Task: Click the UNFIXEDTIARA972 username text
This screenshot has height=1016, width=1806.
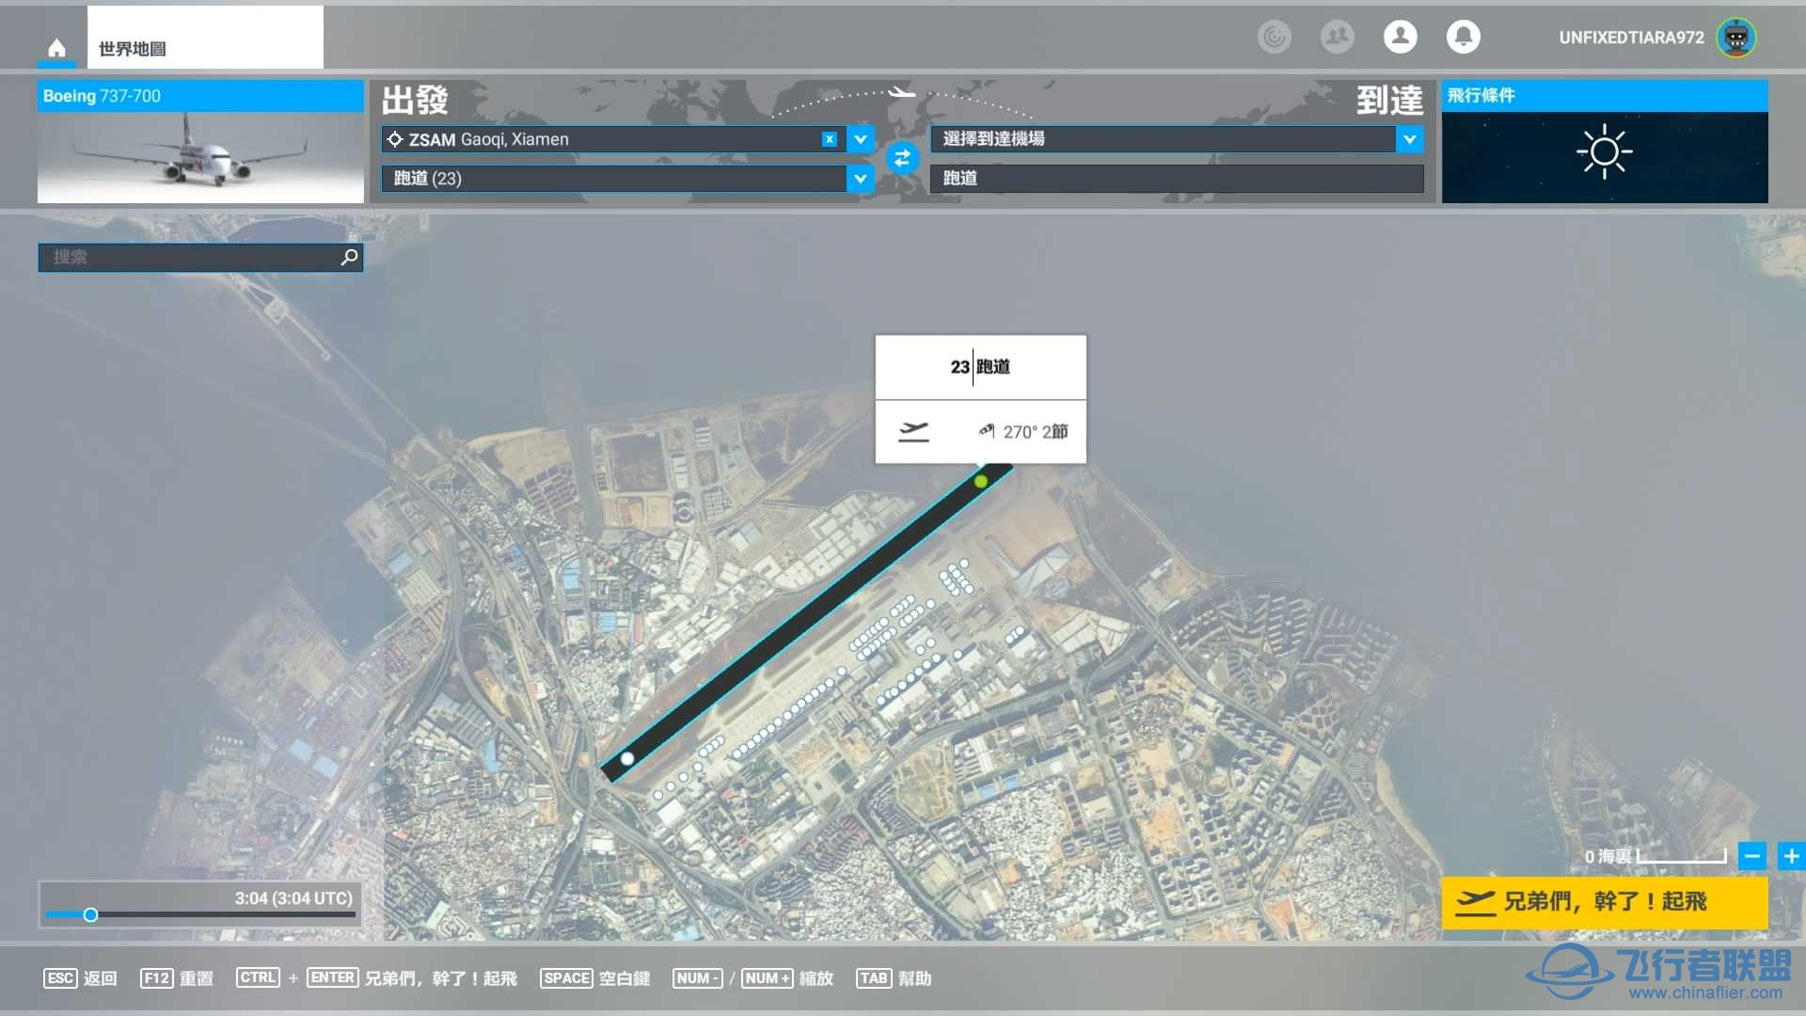Action: point(1631,38)
